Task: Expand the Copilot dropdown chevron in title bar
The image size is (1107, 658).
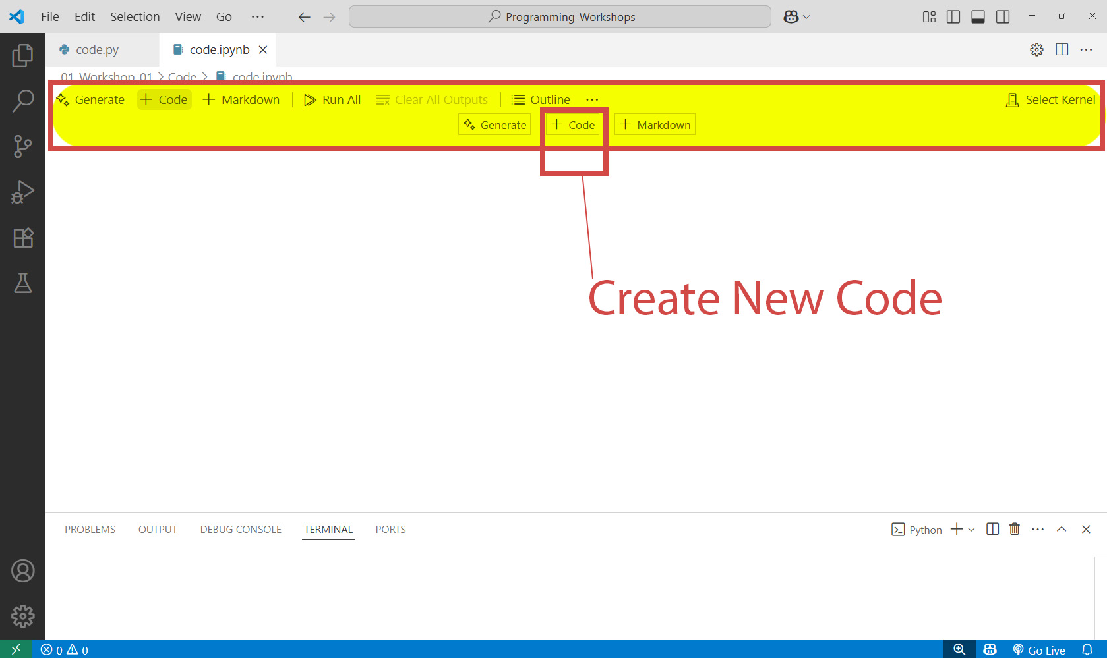Action: pos(806,17)
